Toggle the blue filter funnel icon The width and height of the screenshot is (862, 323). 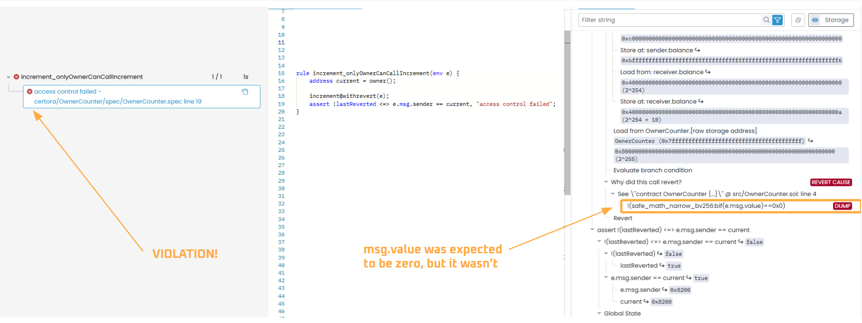778,20
